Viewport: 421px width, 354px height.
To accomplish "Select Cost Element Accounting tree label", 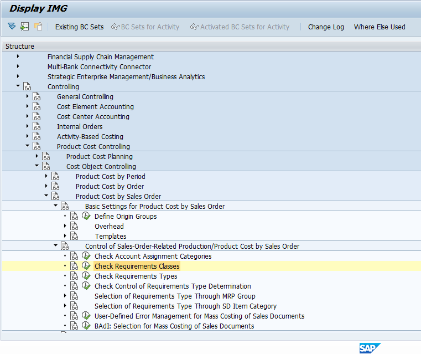I will click(x=95, y=107).
